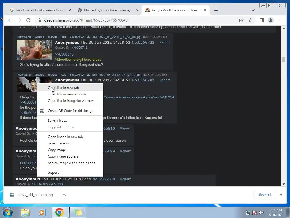Image resolution: width=290 pixels, height=218 pixels.
Task: Open a new tab with plus button
Action: click(x=216, y=10)
